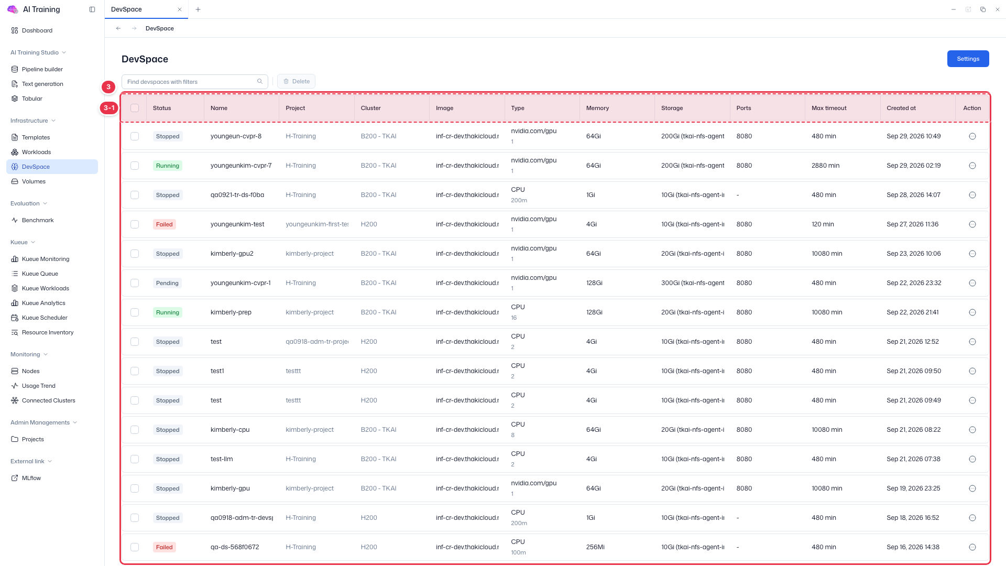Click the search magnifier icon
The width and height of the screenshot is (1006, 566).
(x=260, y=81)
